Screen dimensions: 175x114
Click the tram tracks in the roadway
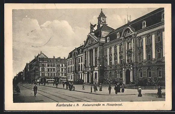[56, 93]
